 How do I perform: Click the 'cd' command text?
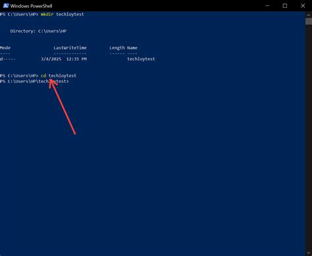[x=43, y=76]
